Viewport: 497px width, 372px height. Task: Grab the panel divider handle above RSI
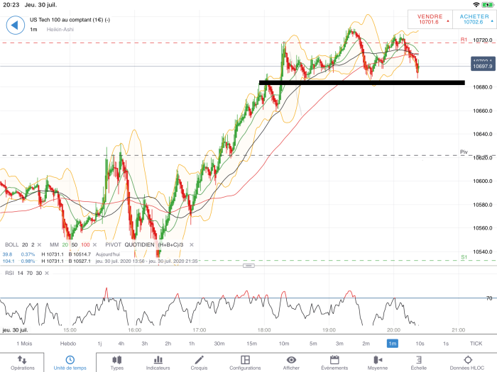(x=248, y=266)
